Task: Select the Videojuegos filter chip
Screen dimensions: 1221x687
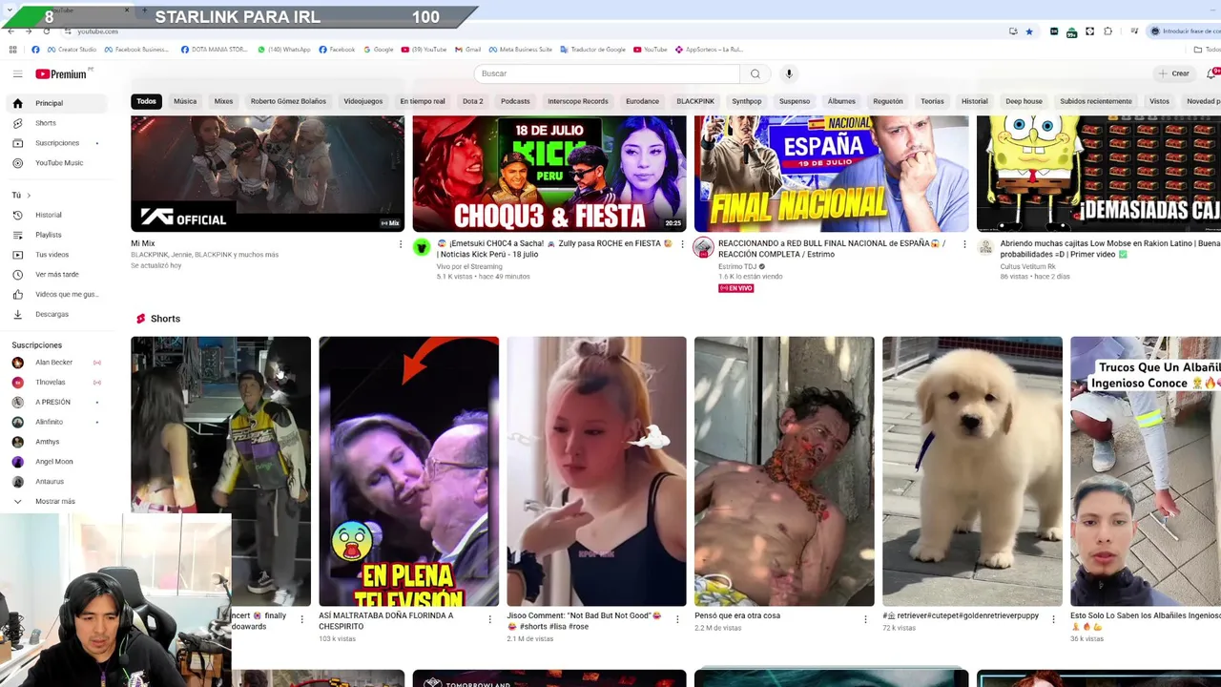Action: [363, 101]
